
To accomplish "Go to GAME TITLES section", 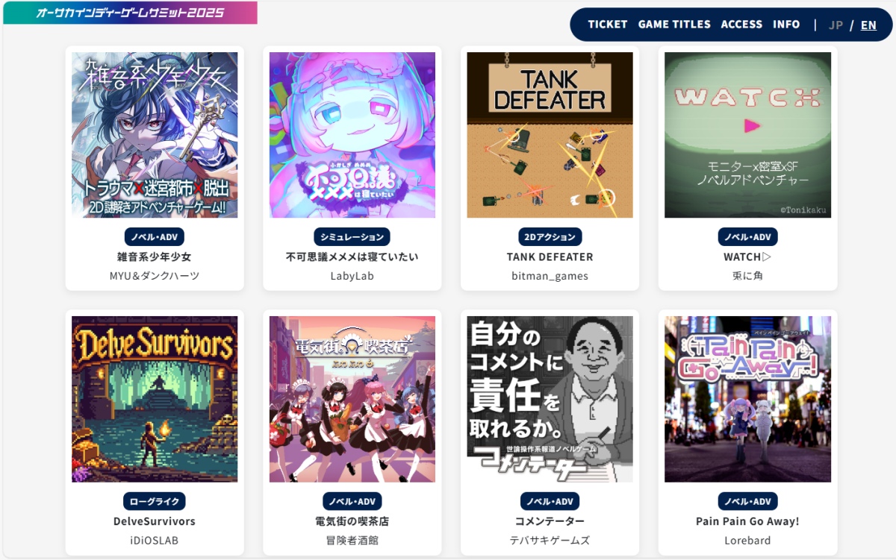I will click(674, 25).
